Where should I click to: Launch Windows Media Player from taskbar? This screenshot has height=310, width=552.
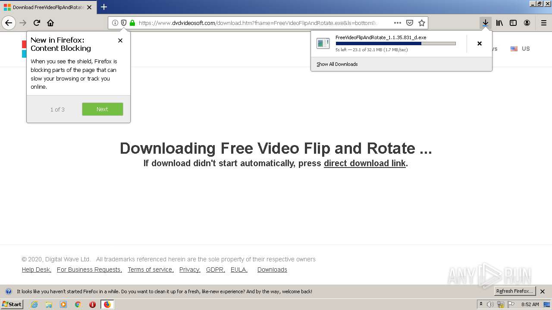click(x=63, y=304)
